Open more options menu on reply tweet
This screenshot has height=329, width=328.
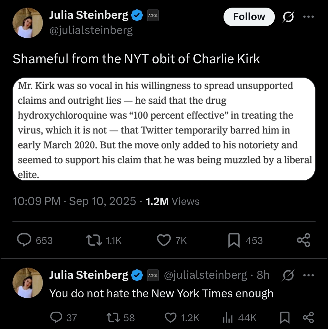click(308, 275)
